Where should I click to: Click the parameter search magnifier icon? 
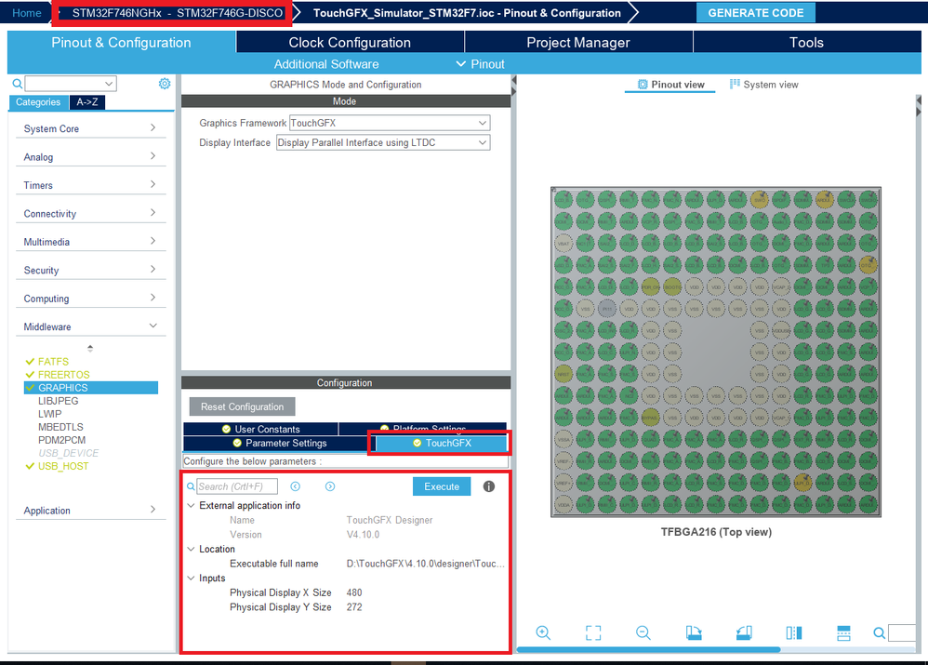tap(191, 486)
